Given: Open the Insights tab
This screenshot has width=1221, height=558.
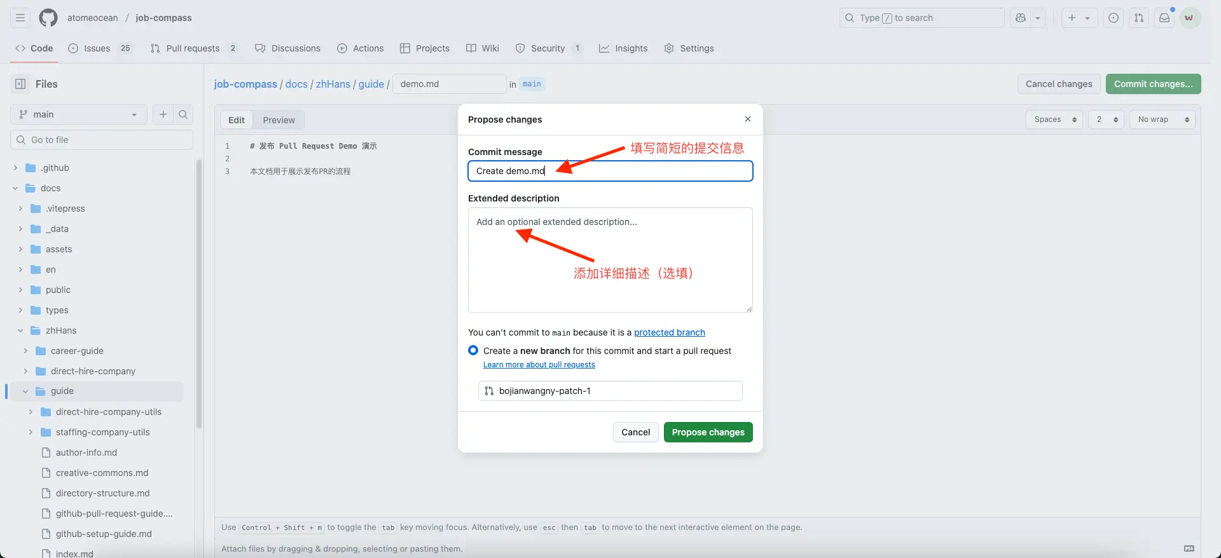Looking at the screenshot, I should coord(623,48).
